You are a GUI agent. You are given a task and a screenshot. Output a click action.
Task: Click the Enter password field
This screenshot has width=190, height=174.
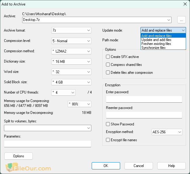point(144,99)
